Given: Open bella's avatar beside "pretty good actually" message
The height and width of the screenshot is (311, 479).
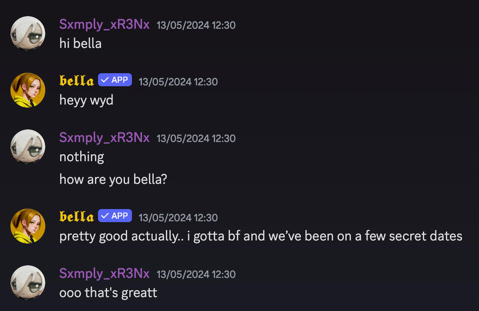Looking at the screenshot, I should (x=28, y=226).
